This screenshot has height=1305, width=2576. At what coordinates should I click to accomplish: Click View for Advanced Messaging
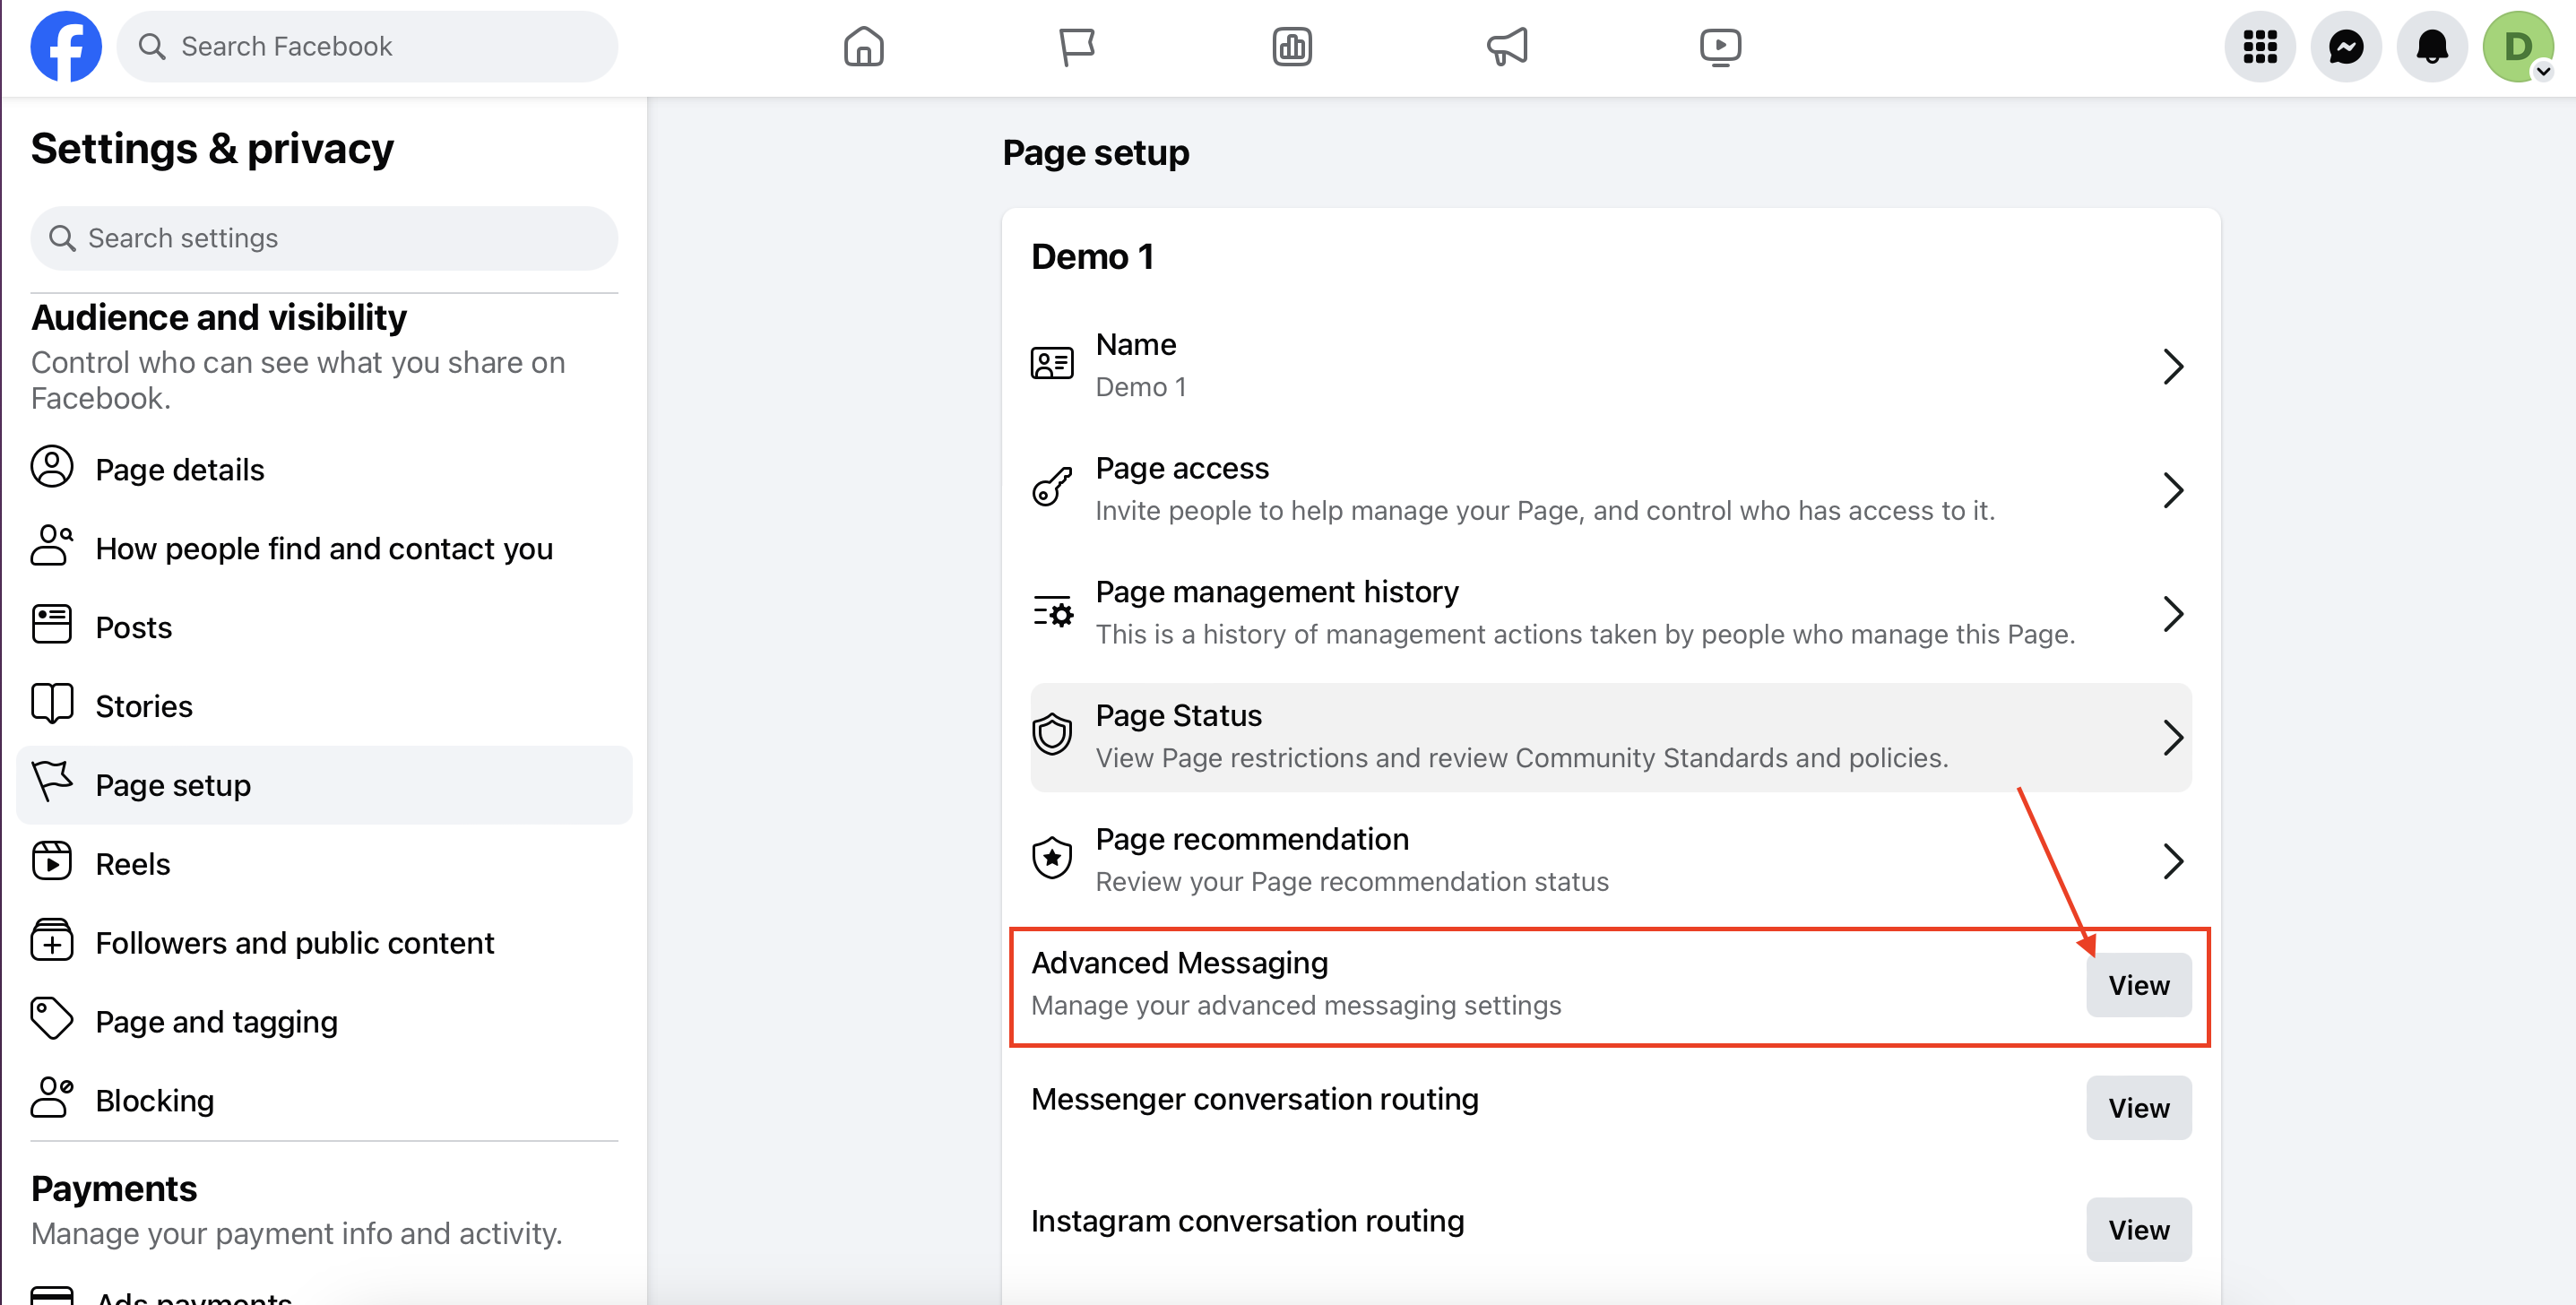[x=2138, y=985]
